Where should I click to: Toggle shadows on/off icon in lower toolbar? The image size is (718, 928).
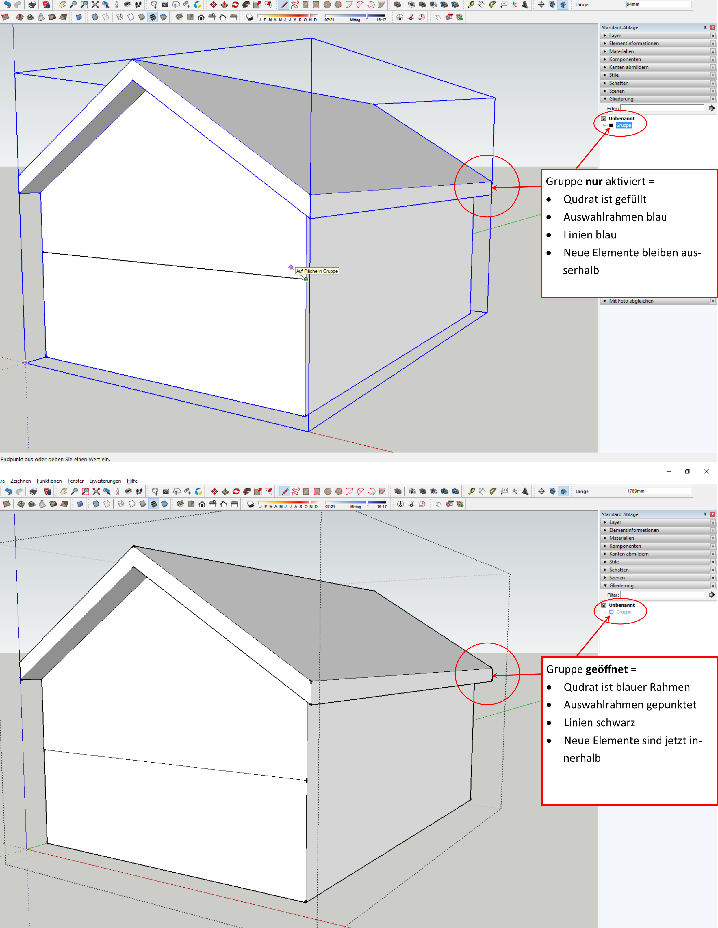(x=251, y=504)
